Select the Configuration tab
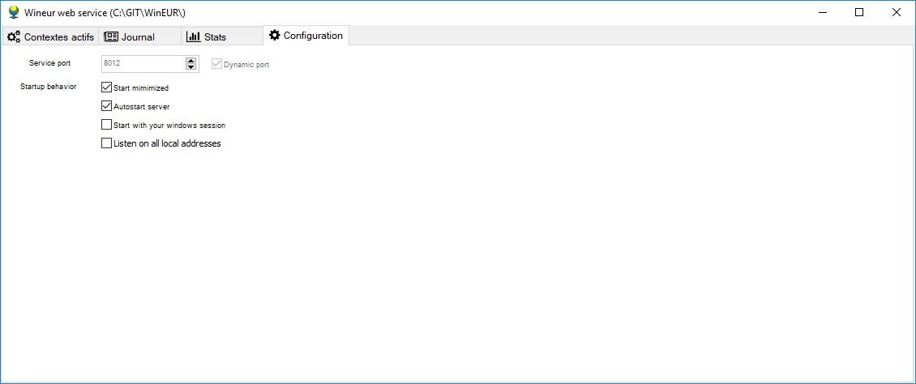Viewport: 916px width, 384px height. coord(306,36)
